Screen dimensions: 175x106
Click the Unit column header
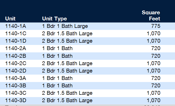(10, 19)
